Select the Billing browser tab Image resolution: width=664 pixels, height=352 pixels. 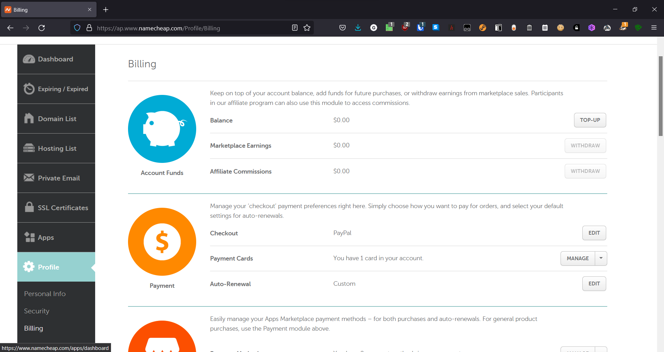(x=49, y=10)
